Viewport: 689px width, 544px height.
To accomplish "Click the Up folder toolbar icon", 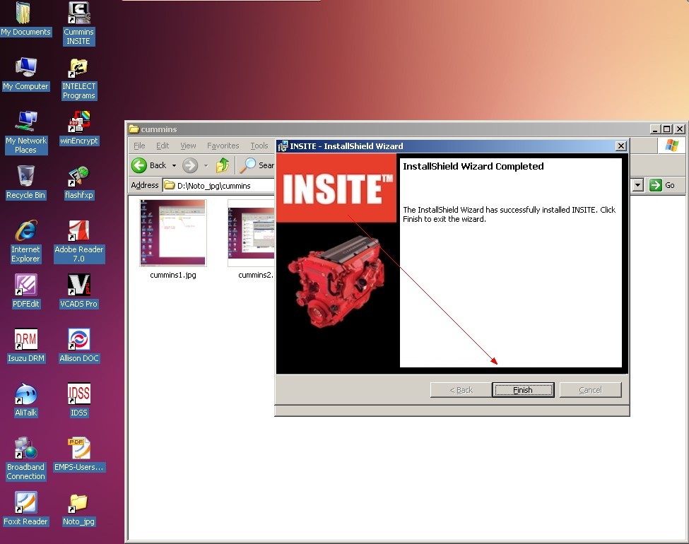I will coord(223,165).
